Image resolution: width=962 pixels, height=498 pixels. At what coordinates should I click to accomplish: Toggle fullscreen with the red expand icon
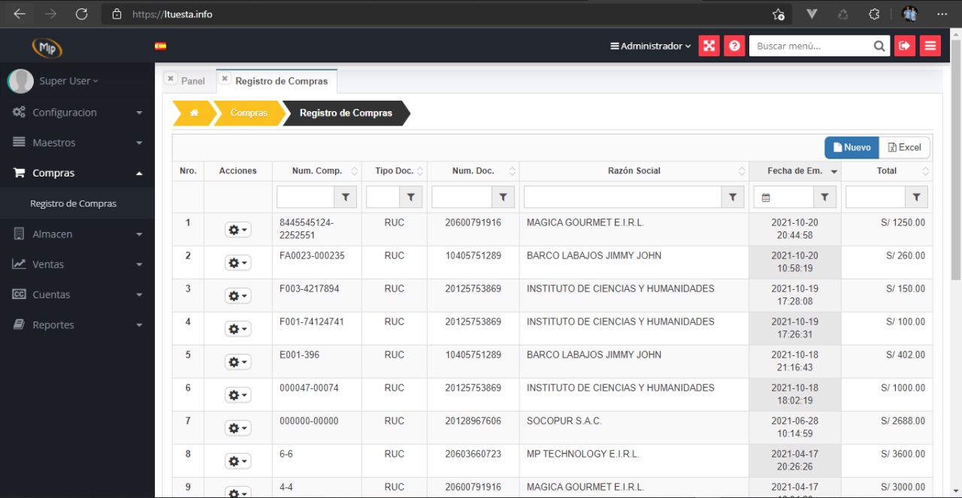click(x=709, y=46)
